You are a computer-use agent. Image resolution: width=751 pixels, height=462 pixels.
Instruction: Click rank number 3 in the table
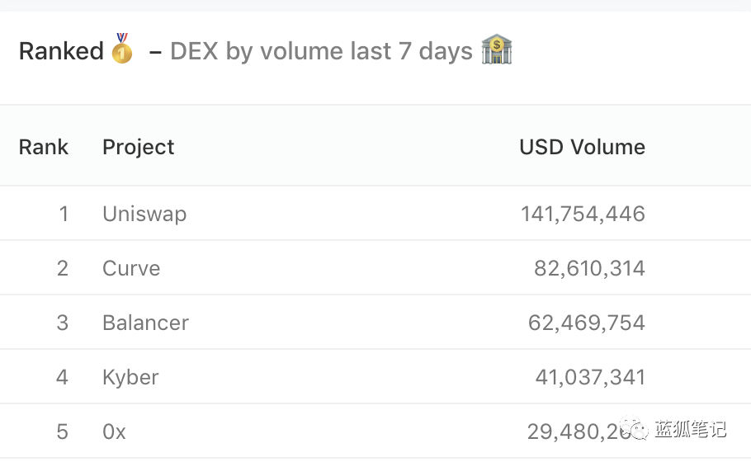click(63, 323)
